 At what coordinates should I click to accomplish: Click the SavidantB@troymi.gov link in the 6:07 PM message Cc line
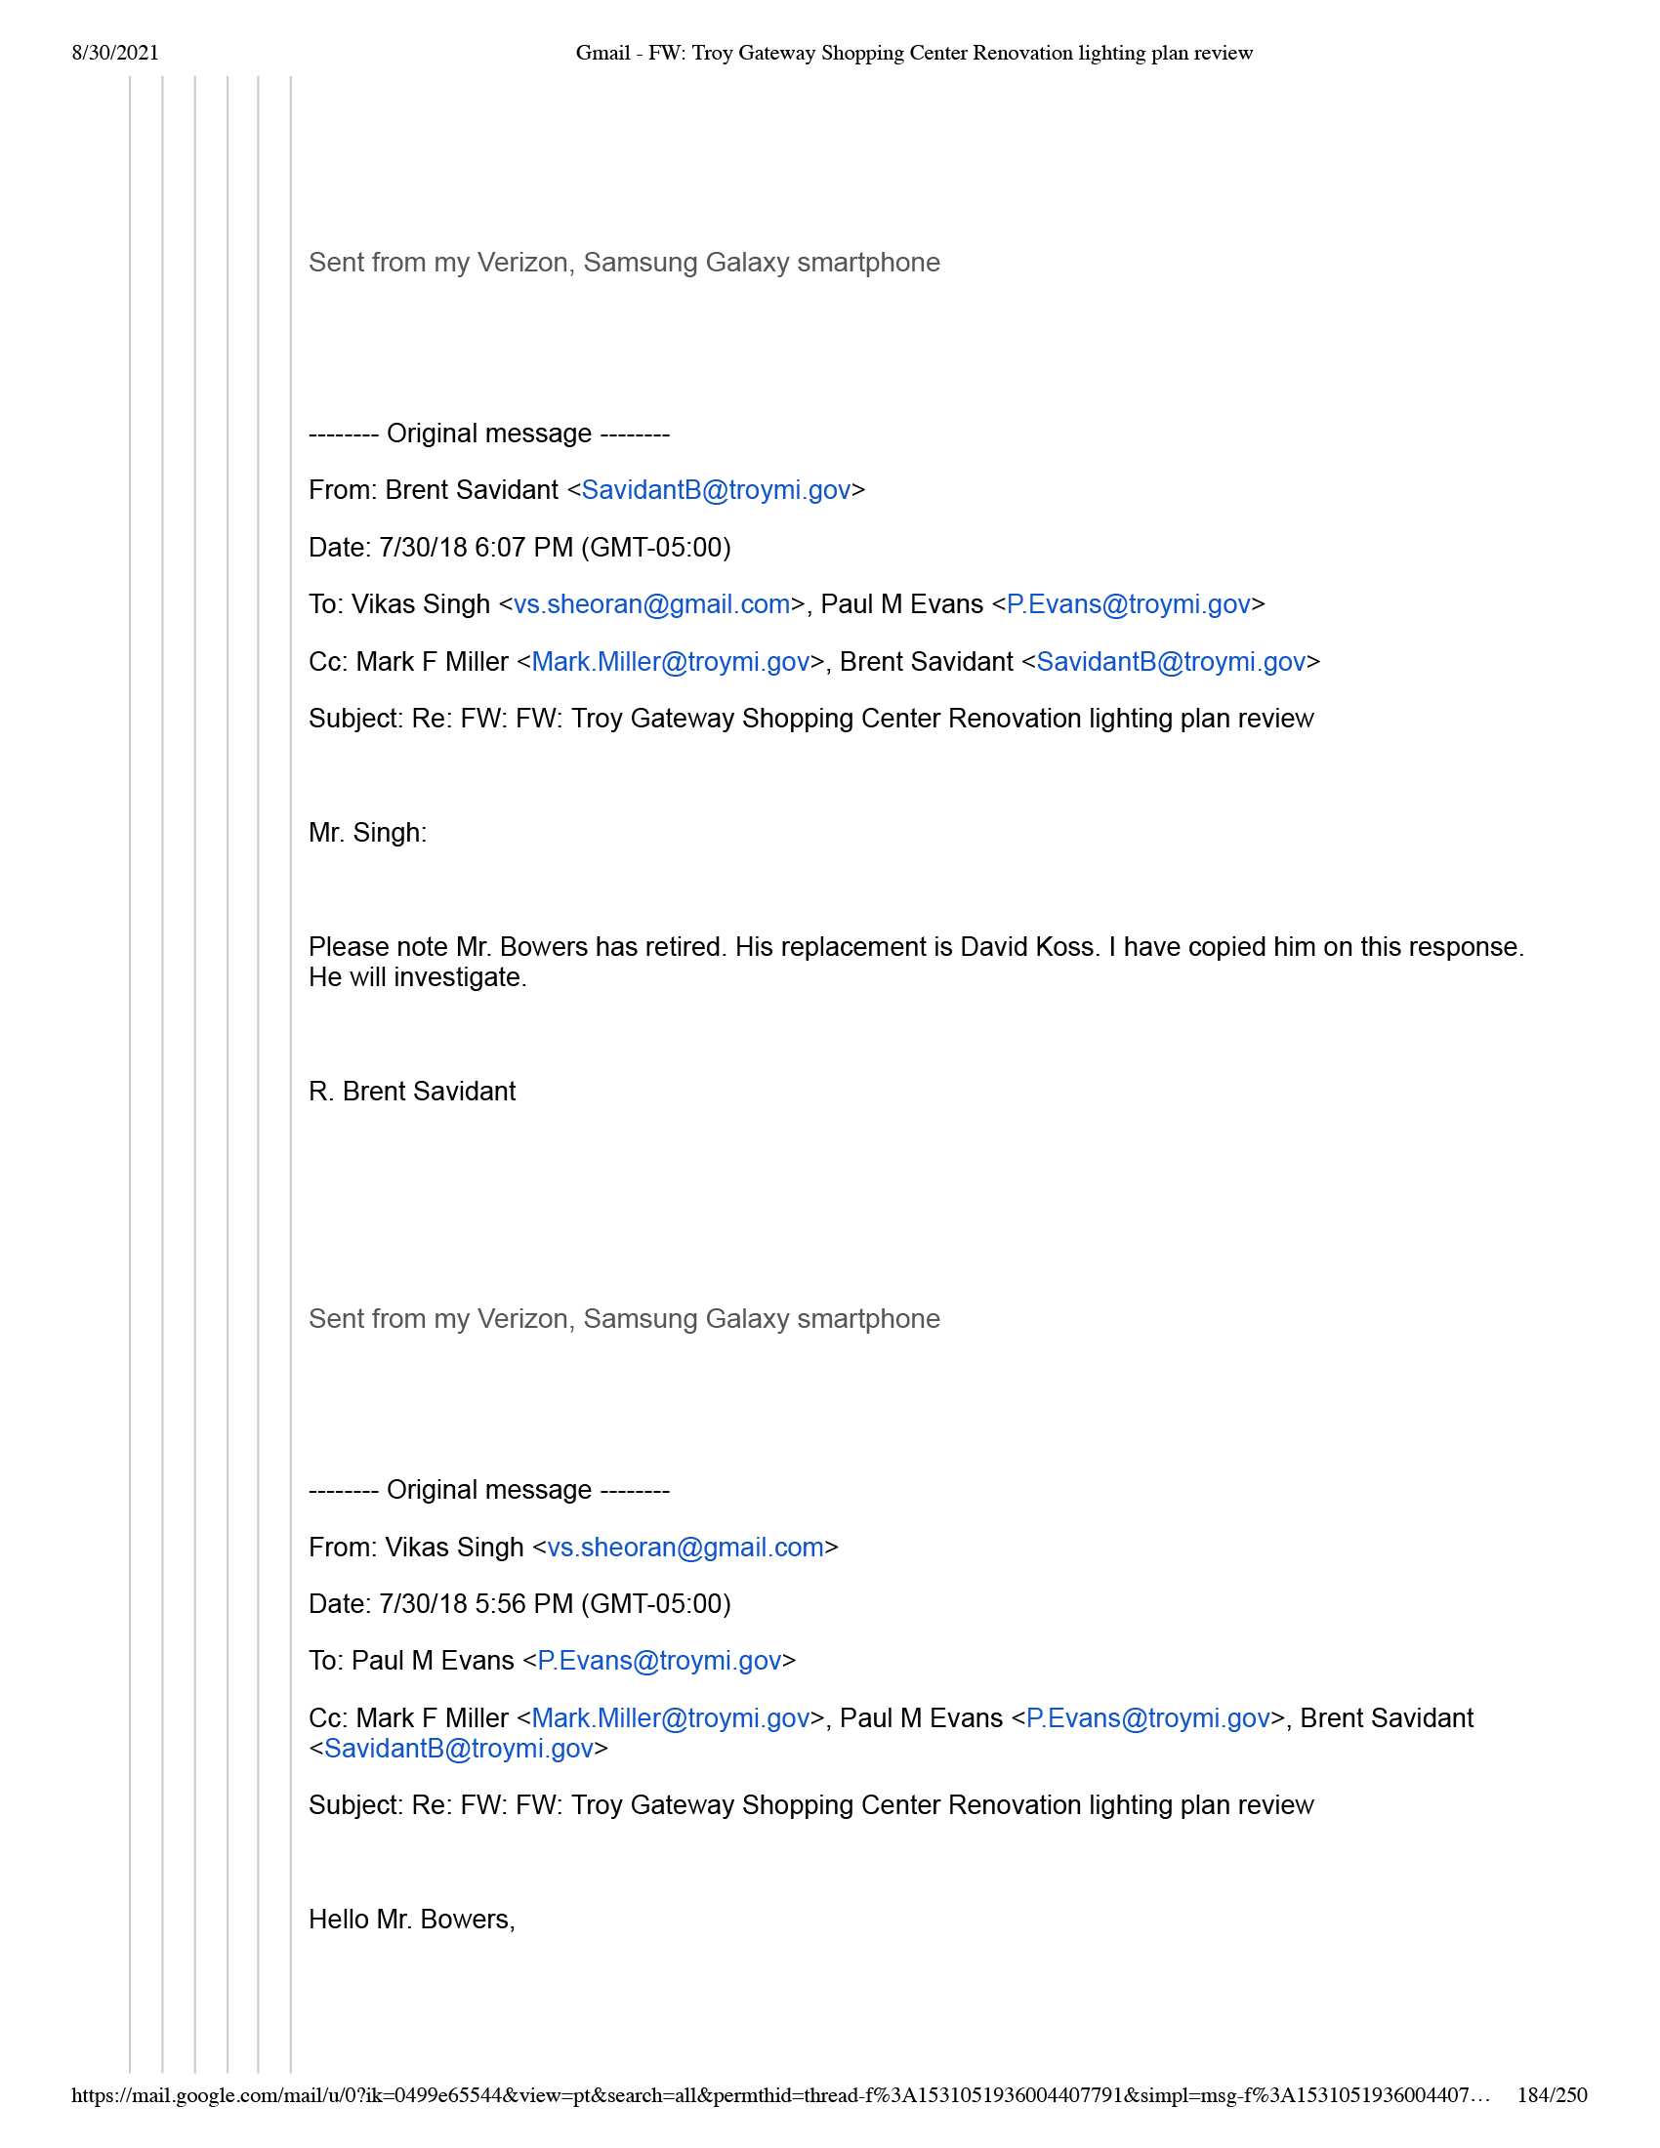click(x=1170, y=662)
